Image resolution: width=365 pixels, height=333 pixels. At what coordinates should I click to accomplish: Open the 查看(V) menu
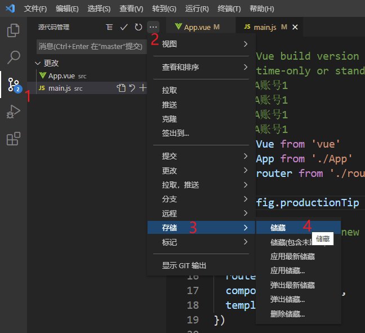131,8
